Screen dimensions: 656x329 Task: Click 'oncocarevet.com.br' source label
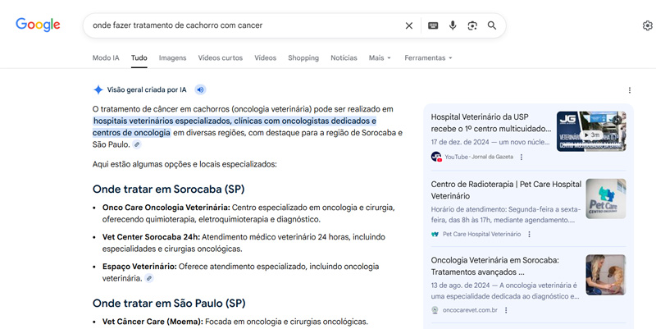tap(470, 310)
